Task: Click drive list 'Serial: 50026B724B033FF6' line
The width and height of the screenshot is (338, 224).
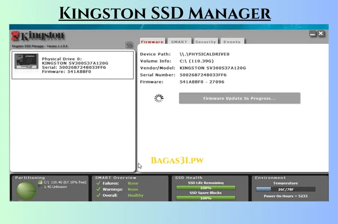Action: (x=74, y=67)
